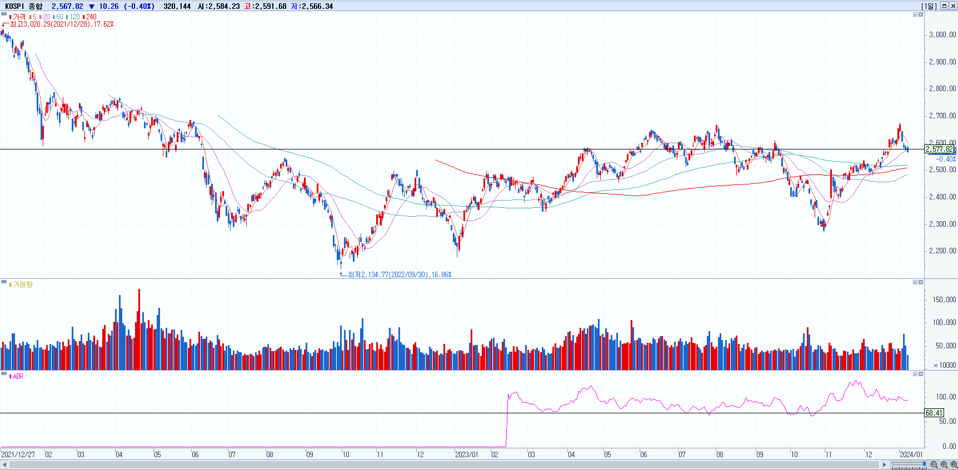Click the 2021/12/27 start date label
The height and width of the screenshot is (470, 958).
tap(18, 454)
